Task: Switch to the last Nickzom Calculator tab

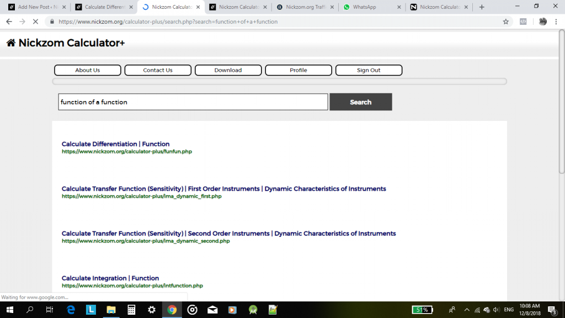Action: pos(439,7)
